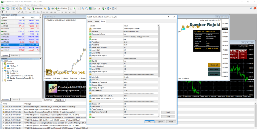Expand the FBS-Real-7 account node
Viewport: 257px width, 129px height.
click(x=5, y=66)
